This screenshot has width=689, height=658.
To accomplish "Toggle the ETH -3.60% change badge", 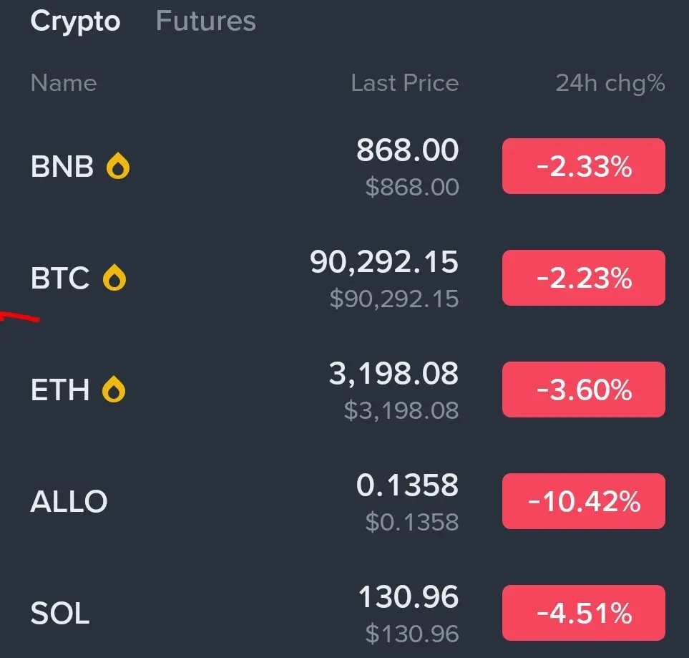I will pyautogui.click(x=583, y=390).
